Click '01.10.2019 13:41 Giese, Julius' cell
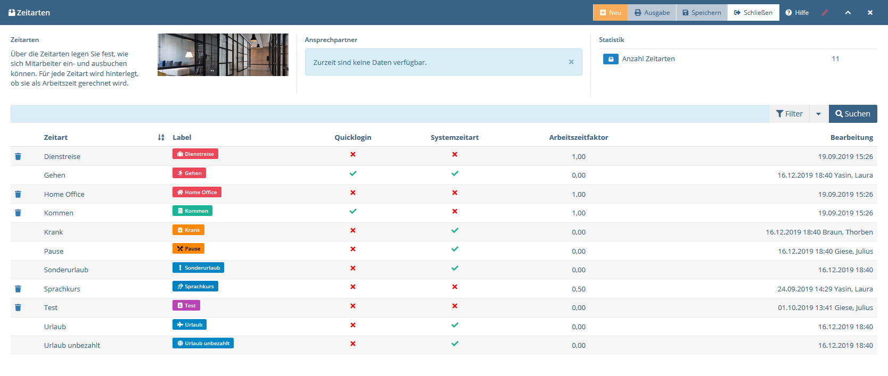 826,307
